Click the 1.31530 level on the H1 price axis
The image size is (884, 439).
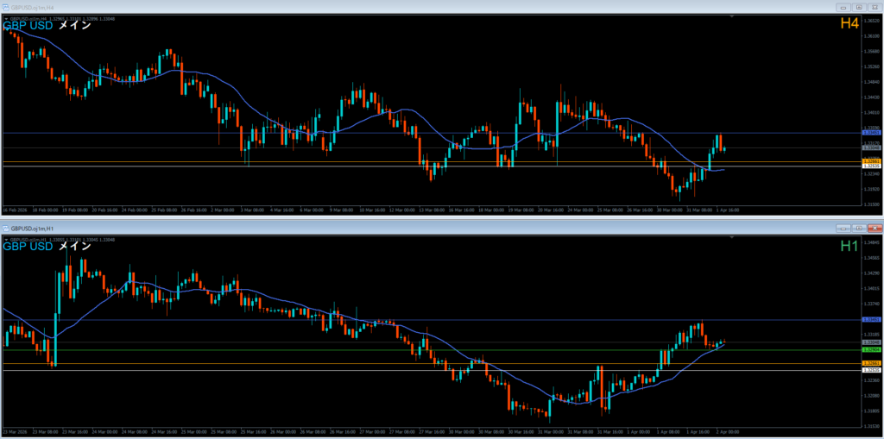point(872,426)
